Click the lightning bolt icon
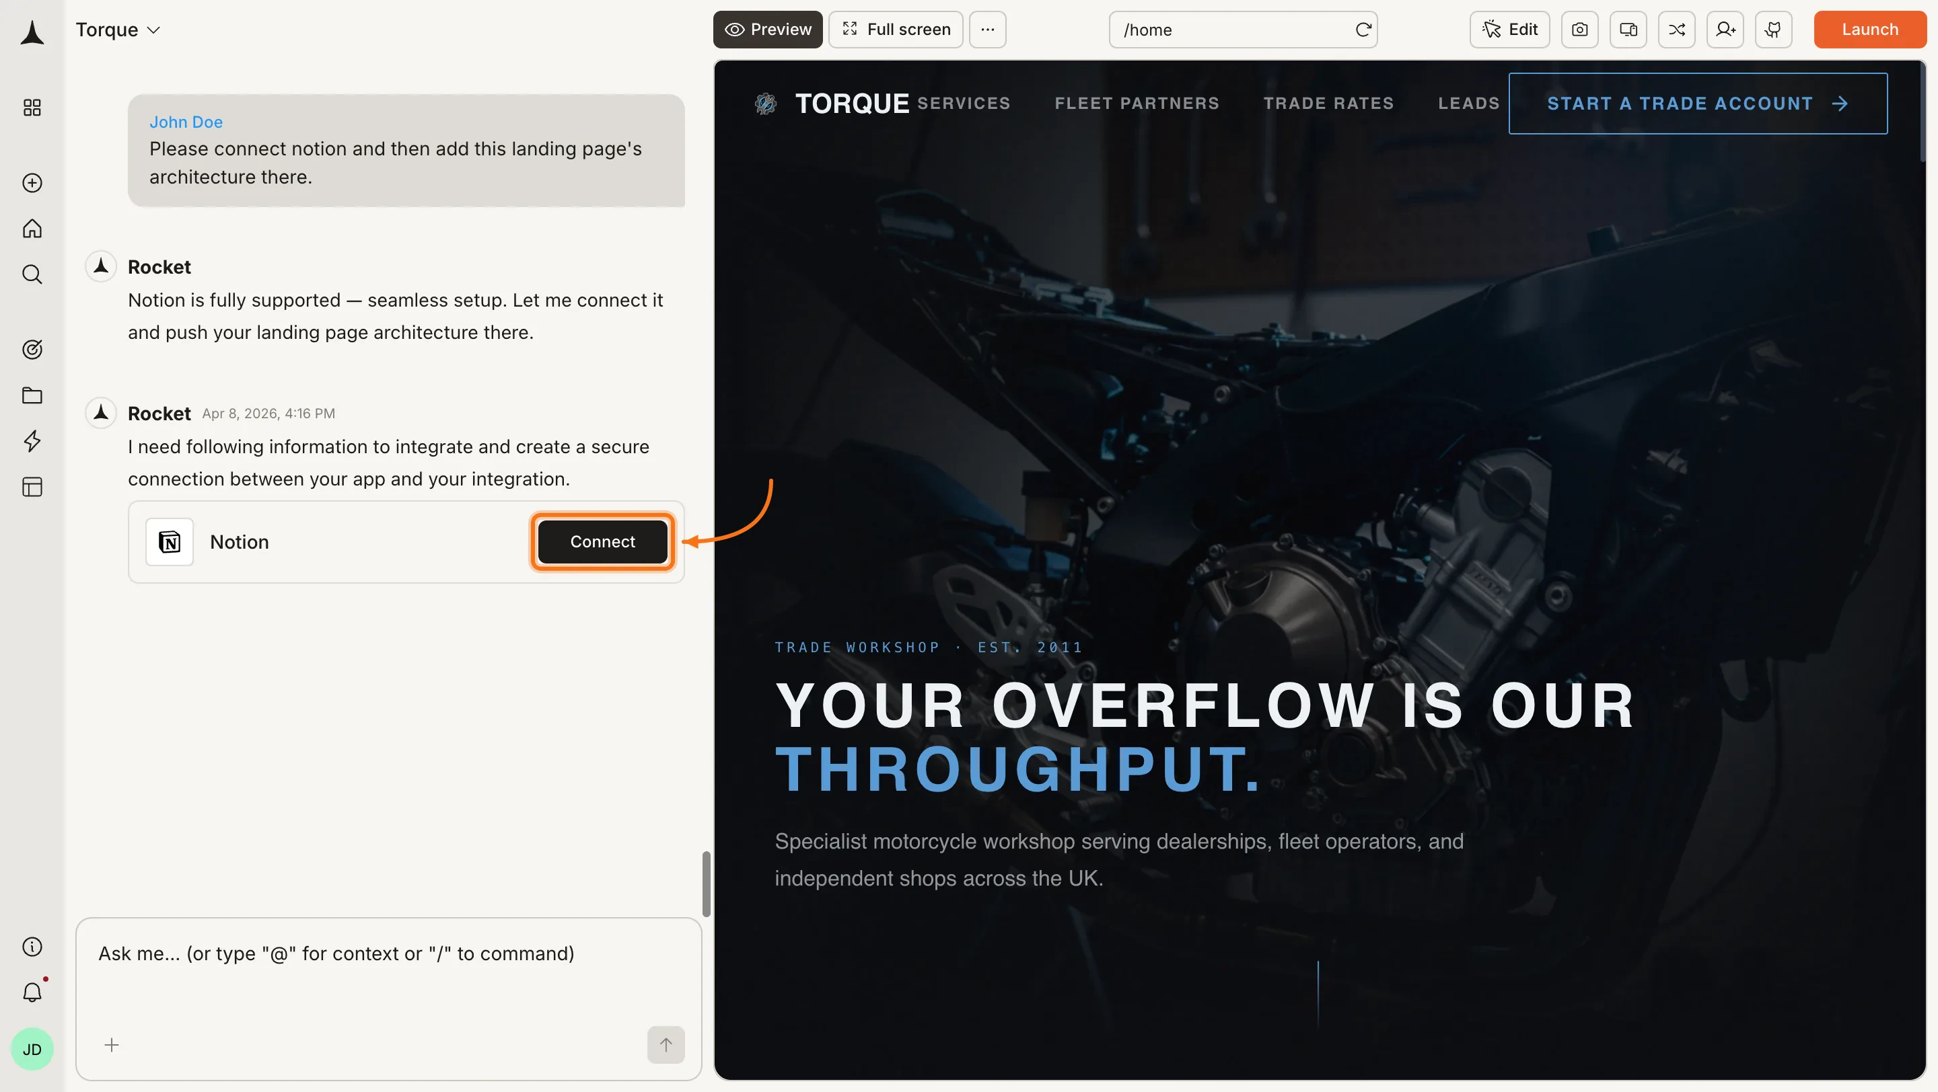This screenshot has height=1092, width=1938. pyautogui.click(x=32, y=441)
